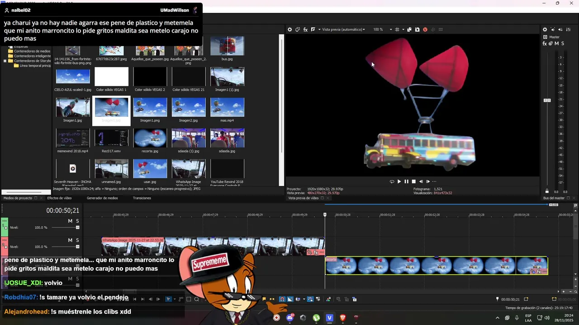This screenshot has width=579, height=325.
Task: Enable snapping magnet icon in timeline toolbar
Action: pyautogui.click(x=282, y=299)
